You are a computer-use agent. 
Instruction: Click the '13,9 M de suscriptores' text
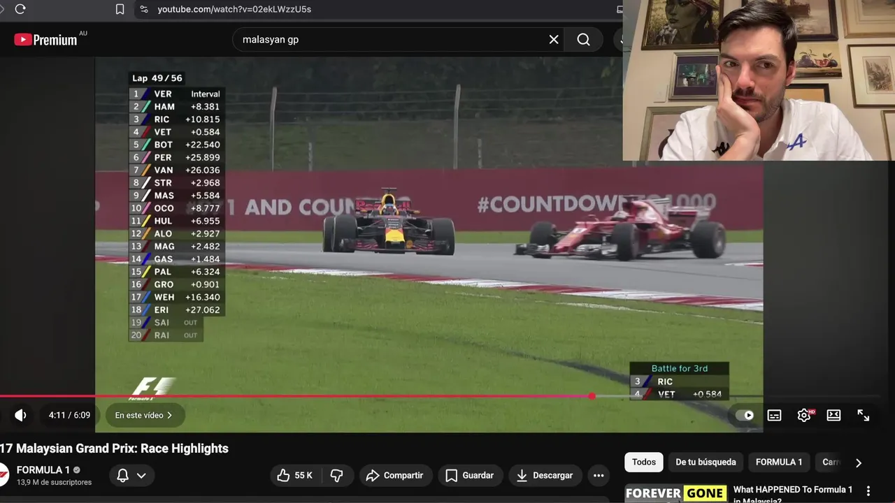pos(54,482)
